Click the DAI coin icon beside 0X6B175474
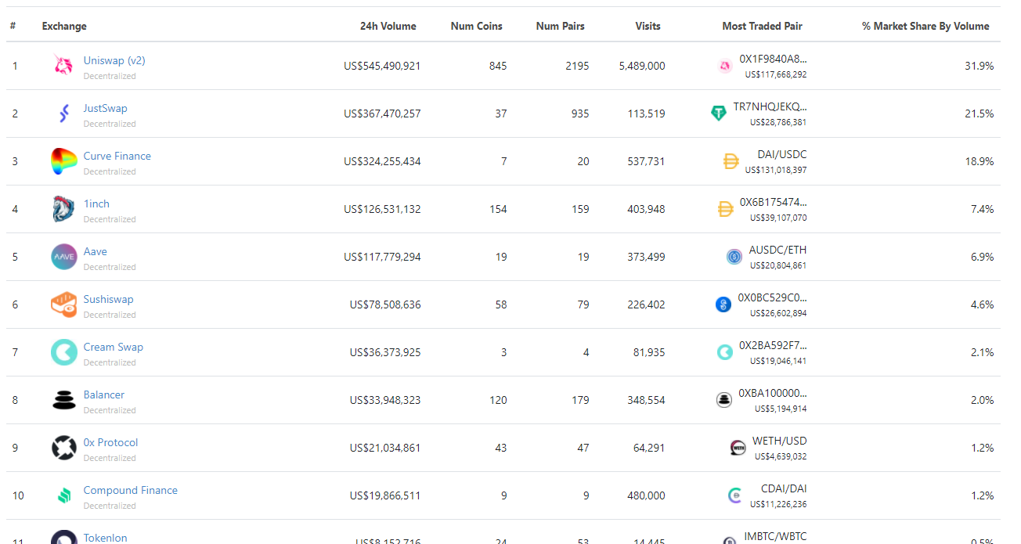This screenshot has height=544, width=1021. point(726,209)
